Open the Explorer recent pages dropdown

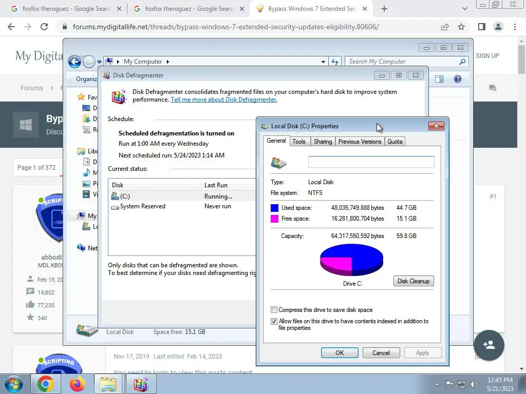99,62
